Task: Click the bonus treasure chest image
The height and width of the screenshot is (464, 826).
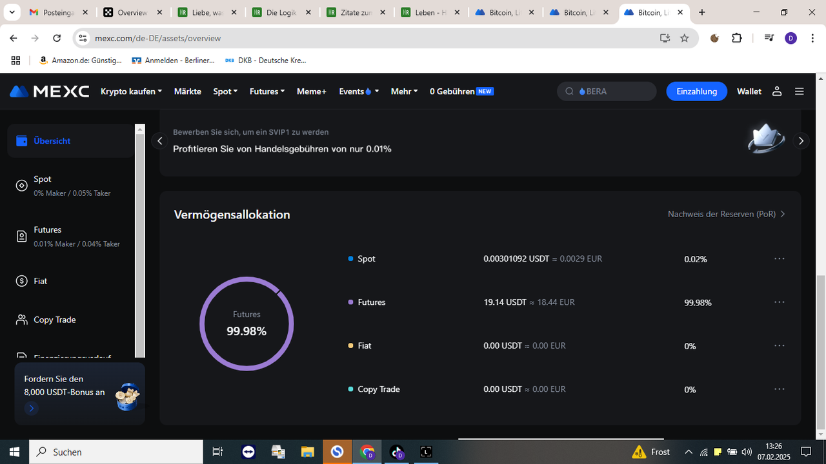Action: tap(128, 396)
